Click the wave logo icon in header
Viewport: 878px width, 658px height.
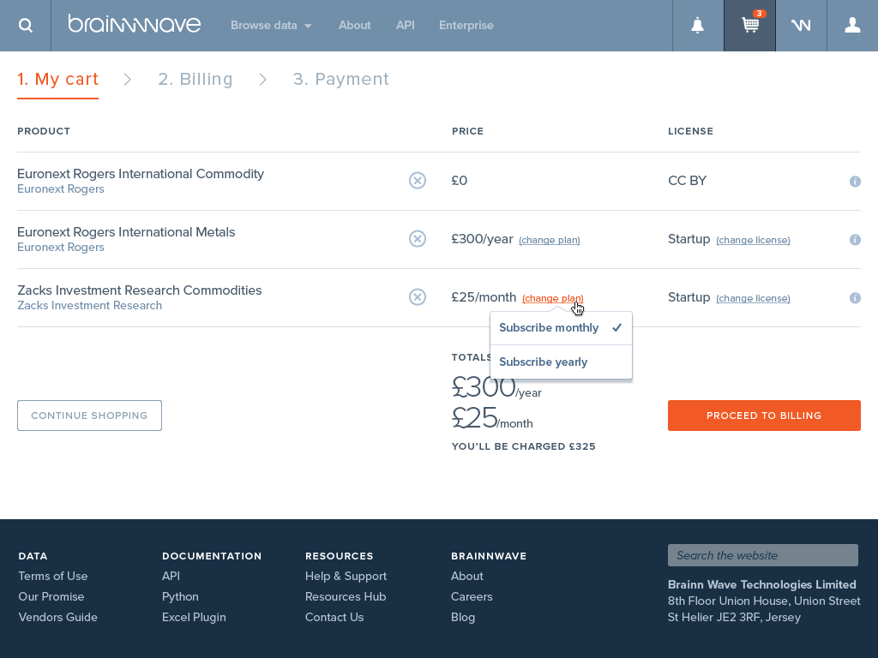pos(801,25)
